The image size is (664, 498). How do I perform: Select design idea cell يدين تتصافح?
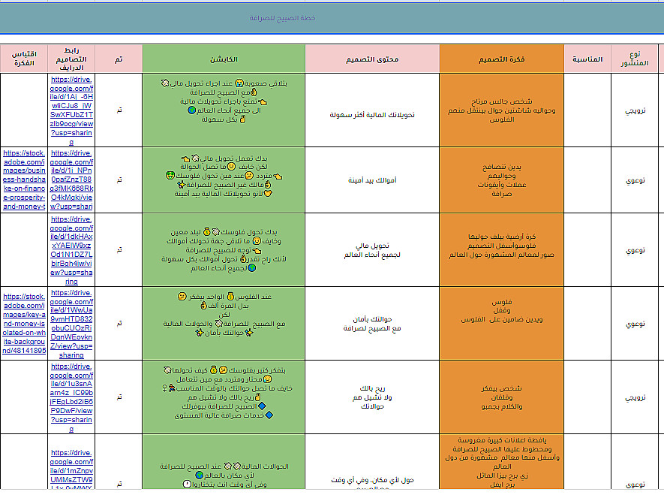[501, 180]
